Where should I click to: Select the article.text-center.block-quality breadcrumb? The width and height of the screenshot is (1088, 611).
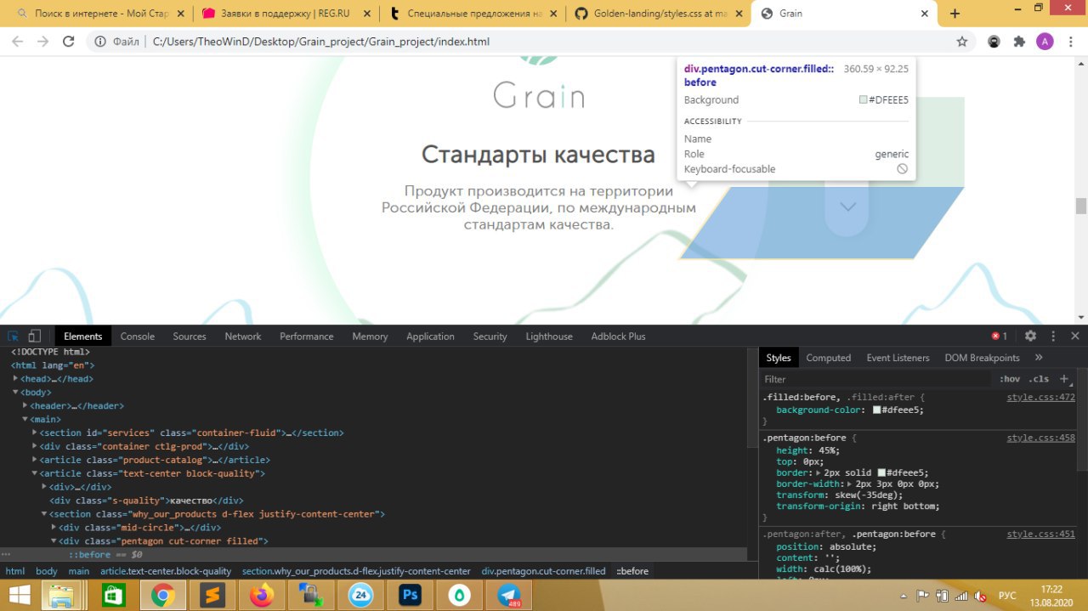(166, 571)
